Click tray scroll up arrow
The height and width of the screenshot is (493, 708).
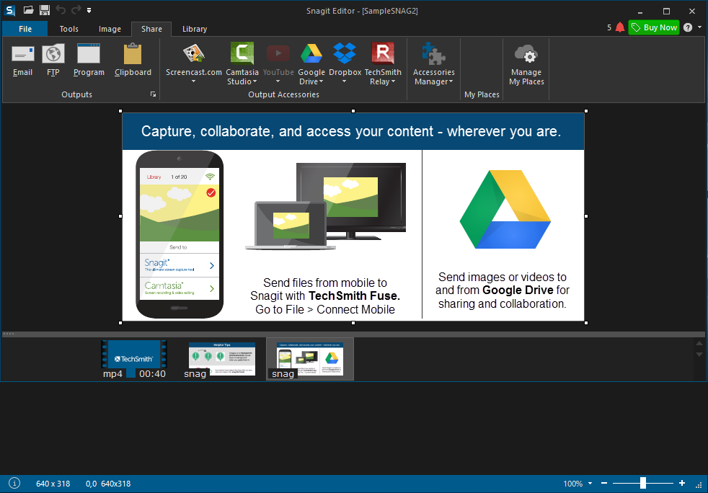[x=699, y=344]
